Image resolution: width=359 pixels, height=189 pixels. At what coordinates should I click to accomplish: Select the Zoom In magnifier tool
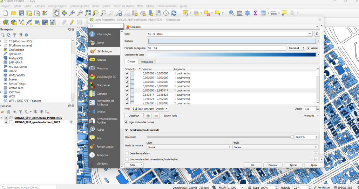(72, 13)
